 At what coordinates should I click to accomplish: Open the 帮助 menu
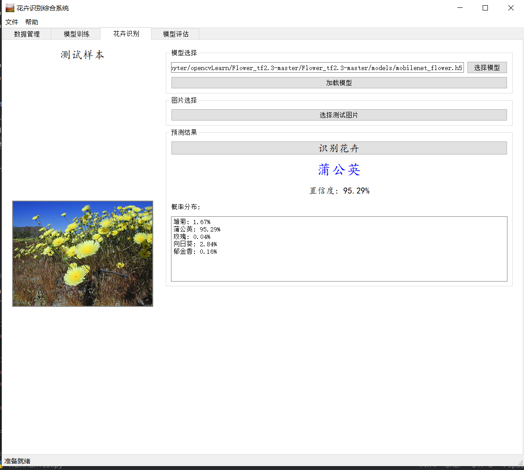pos(32,22)
